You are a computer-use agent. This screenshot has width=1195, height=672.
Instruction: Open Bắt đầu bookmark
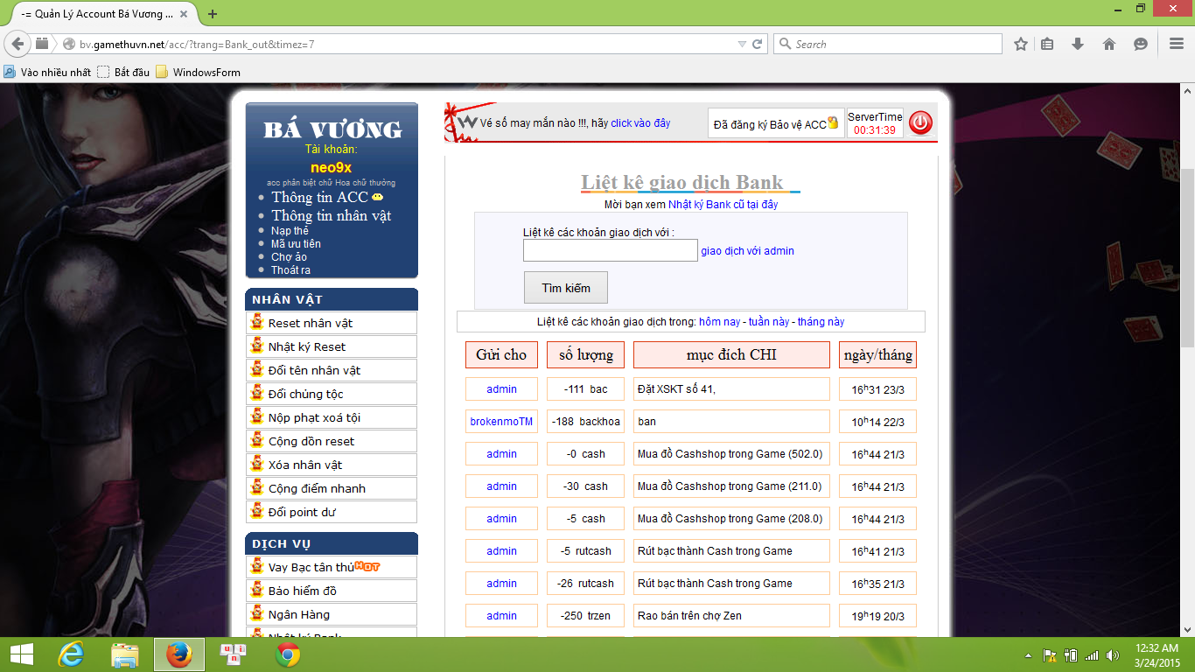click(x=123, y=72)
